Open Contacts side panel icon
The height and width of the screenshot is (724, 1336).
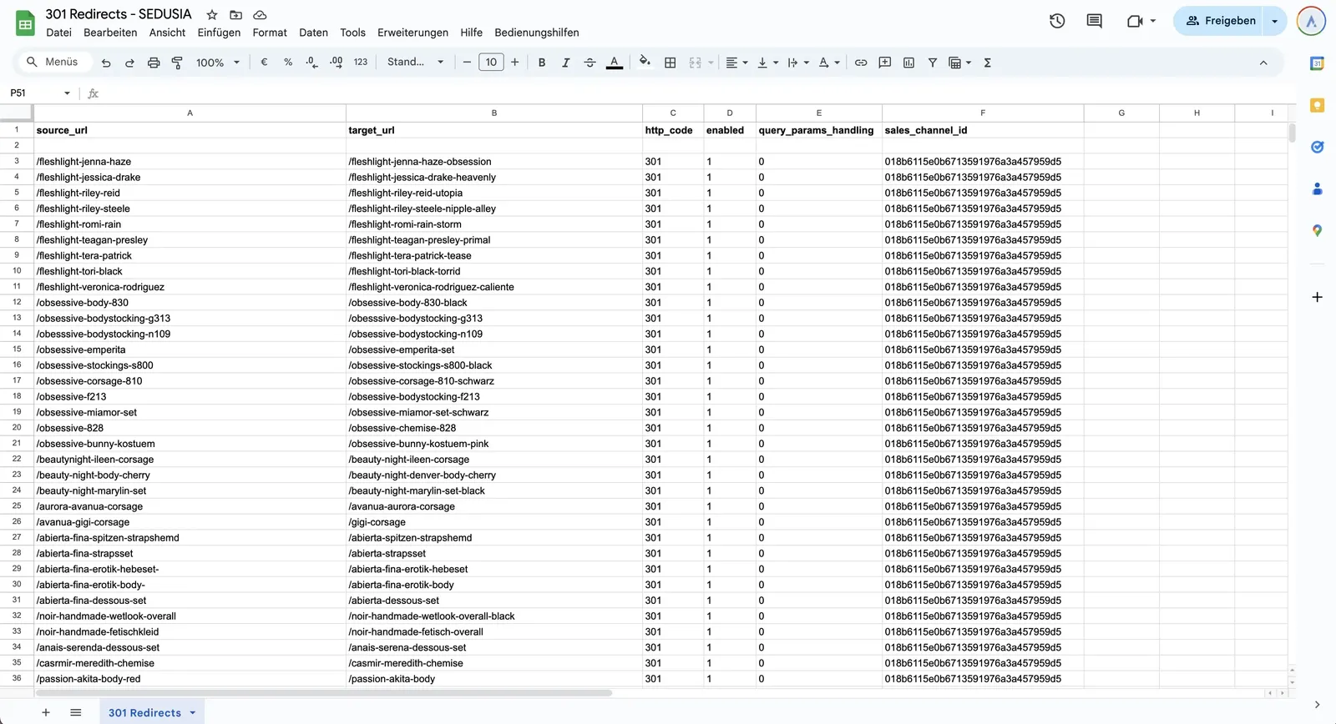tap(1317, 189)
